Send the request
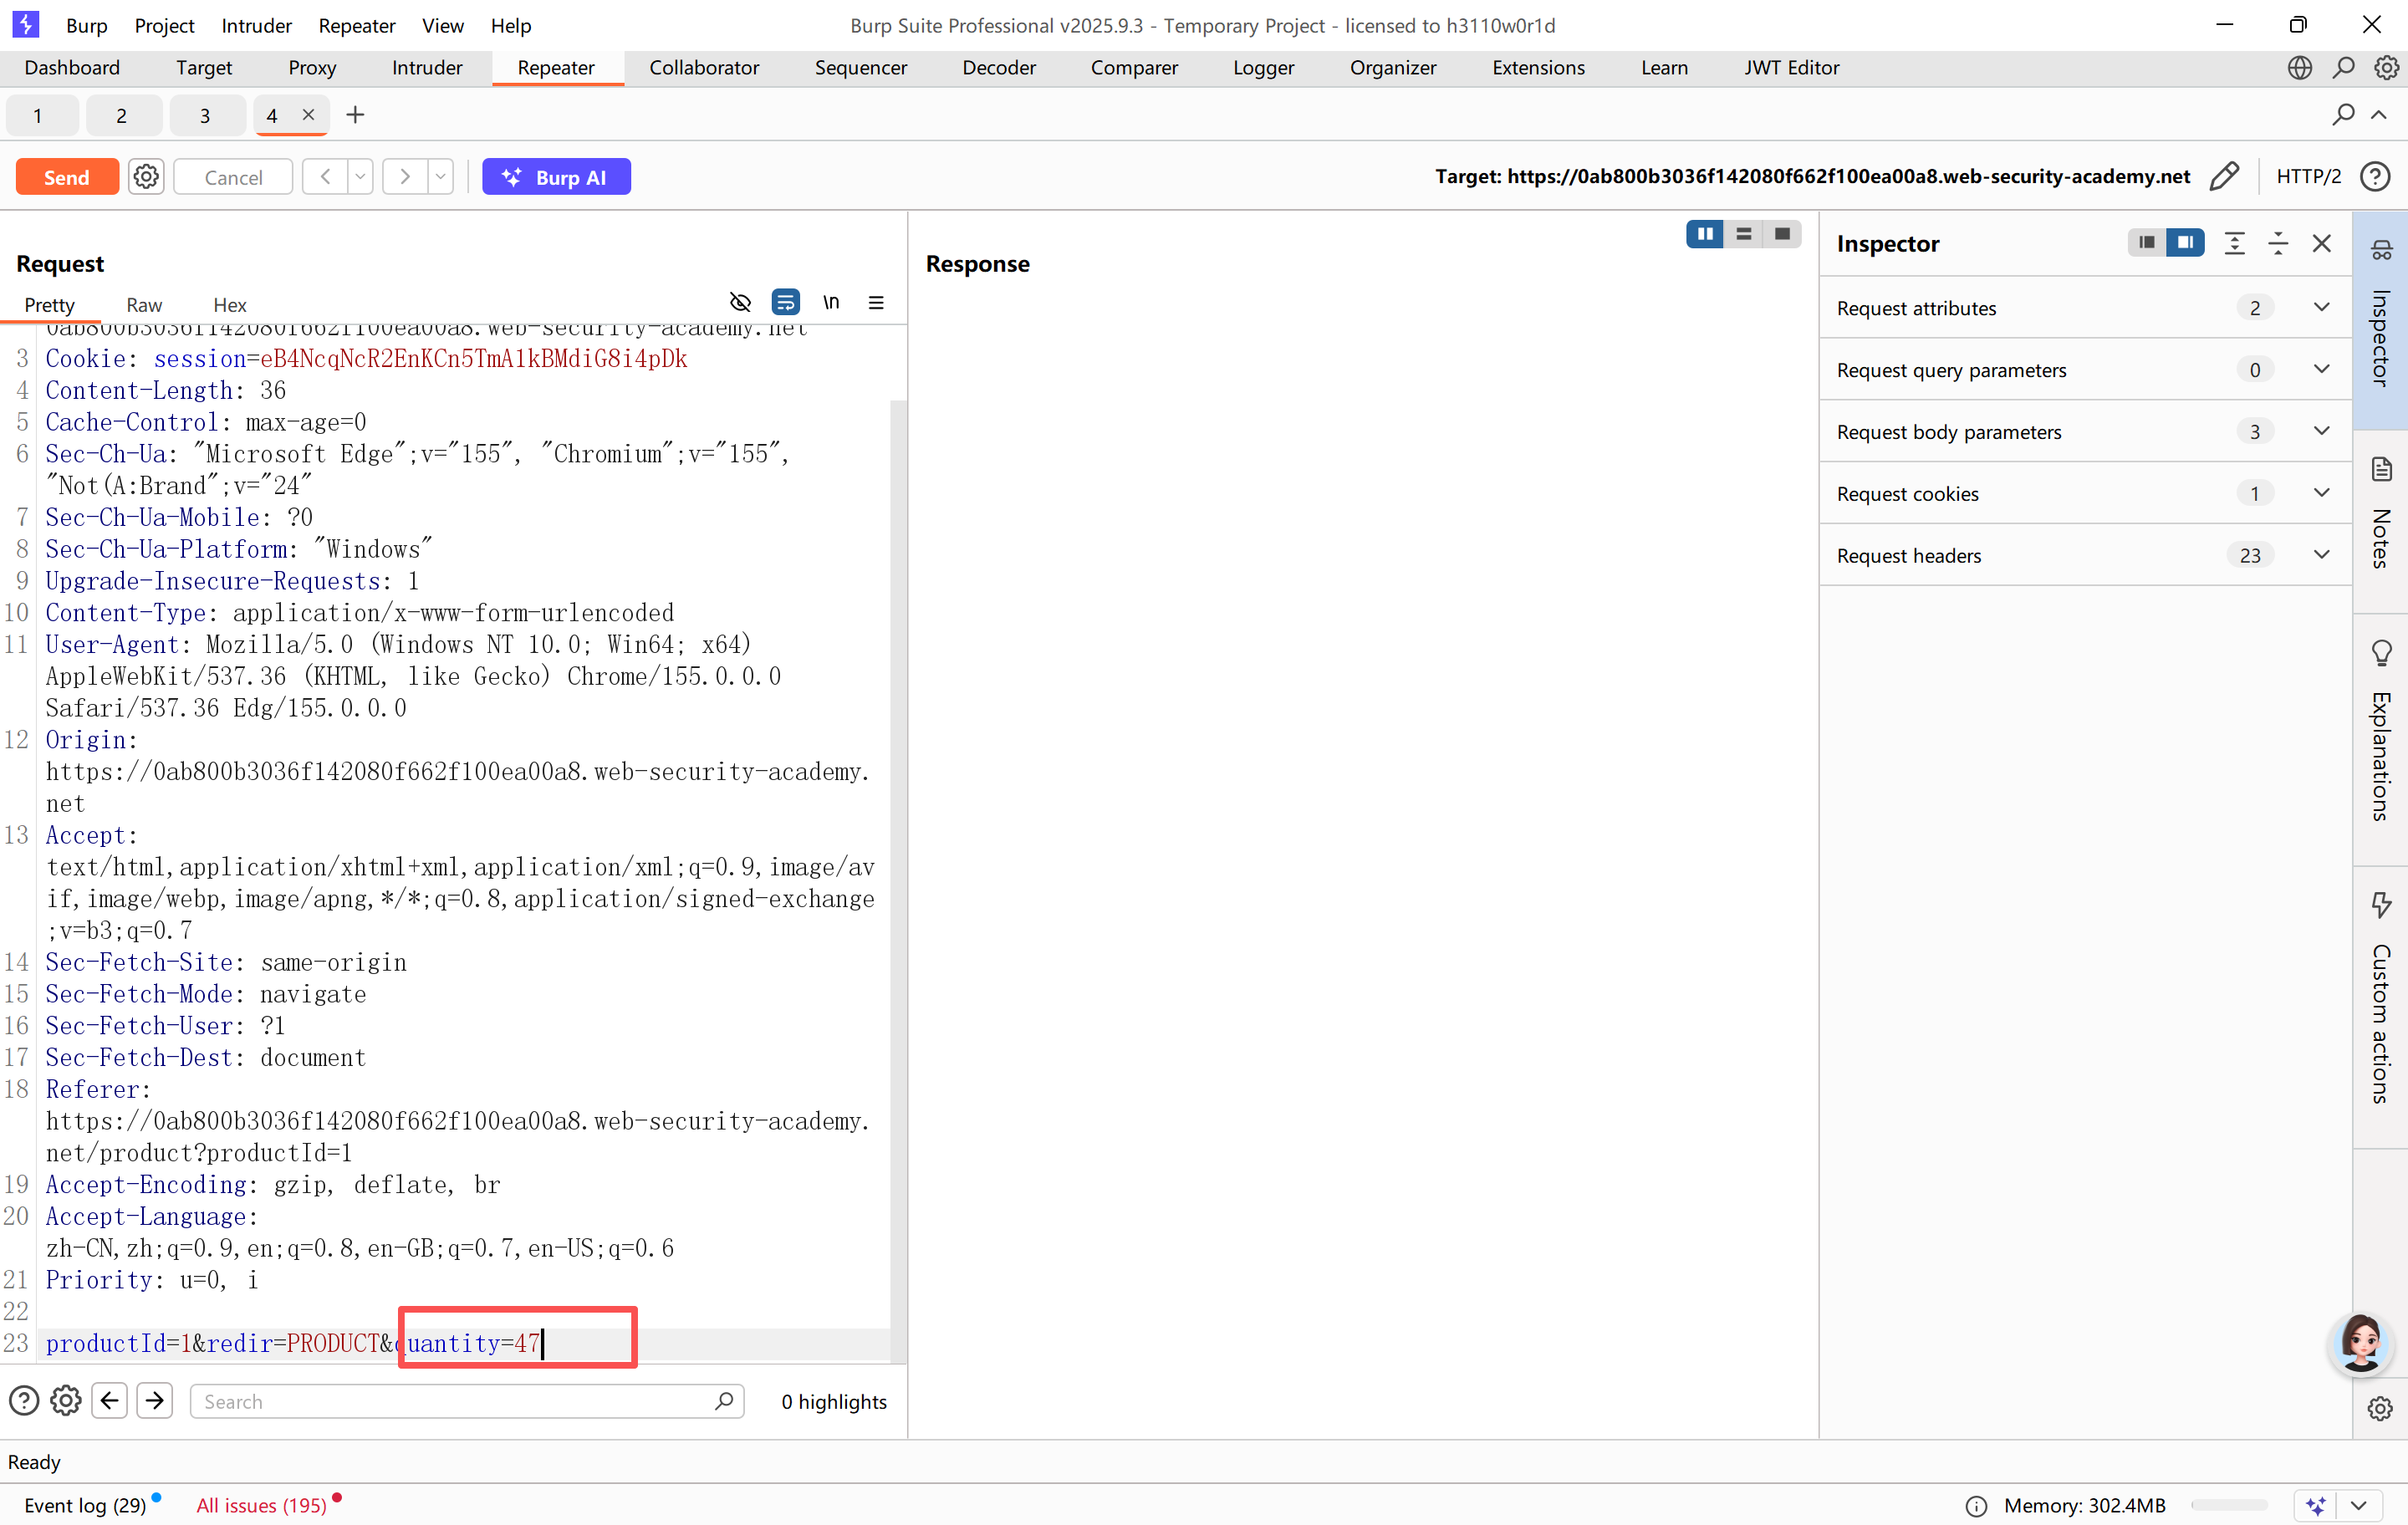This screenshot has width=2408, height=1525. pyautogui.click(x=67, y=177)
